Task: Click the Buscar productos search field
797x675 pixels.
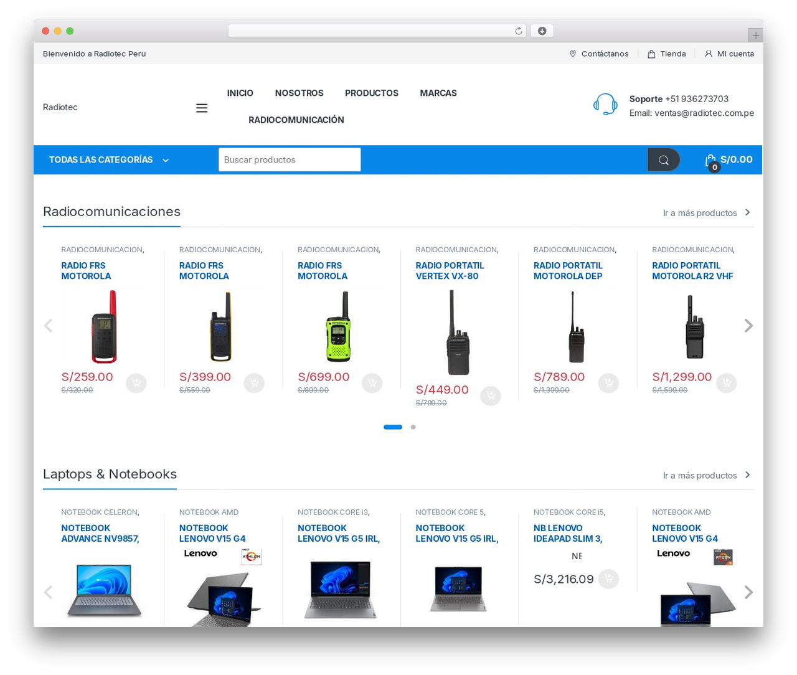Action: (x=290, y=159)
